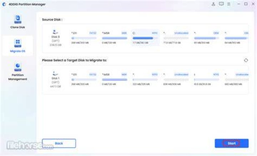Click the 4DDiG Partition Manager title

[27, 4]
